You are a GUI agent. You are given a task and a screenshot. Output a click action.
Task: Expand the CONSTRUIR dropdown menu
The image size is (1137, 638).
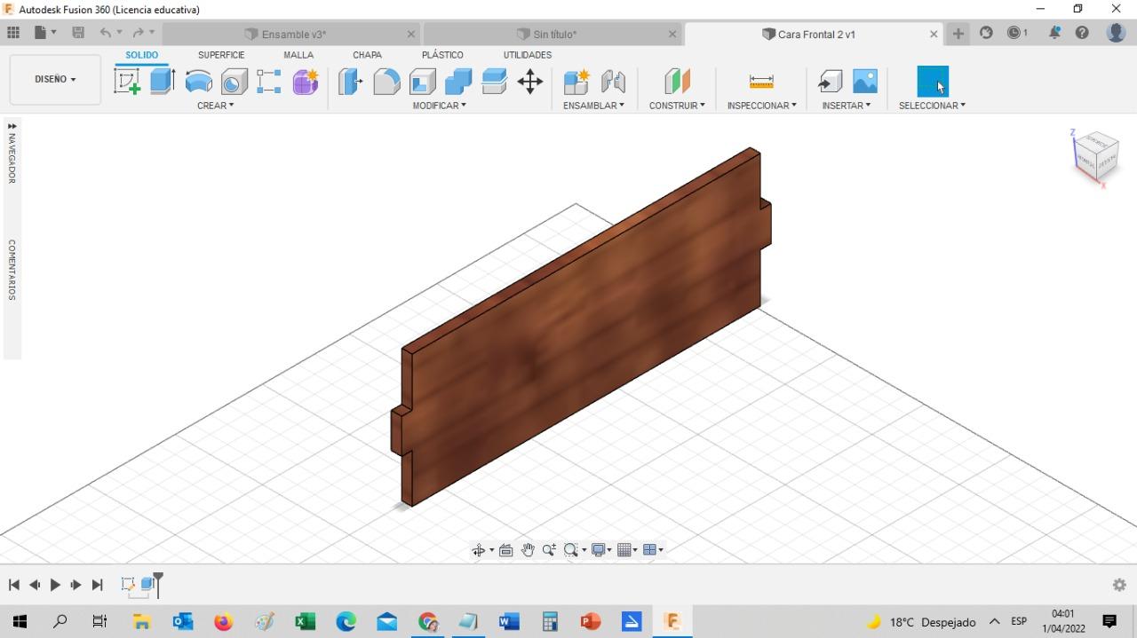coord(677,106)
